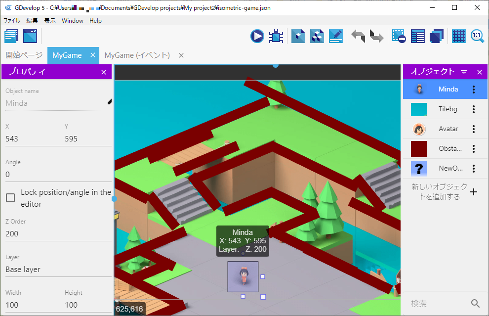Undo the last change

click(x=357, y=36)
